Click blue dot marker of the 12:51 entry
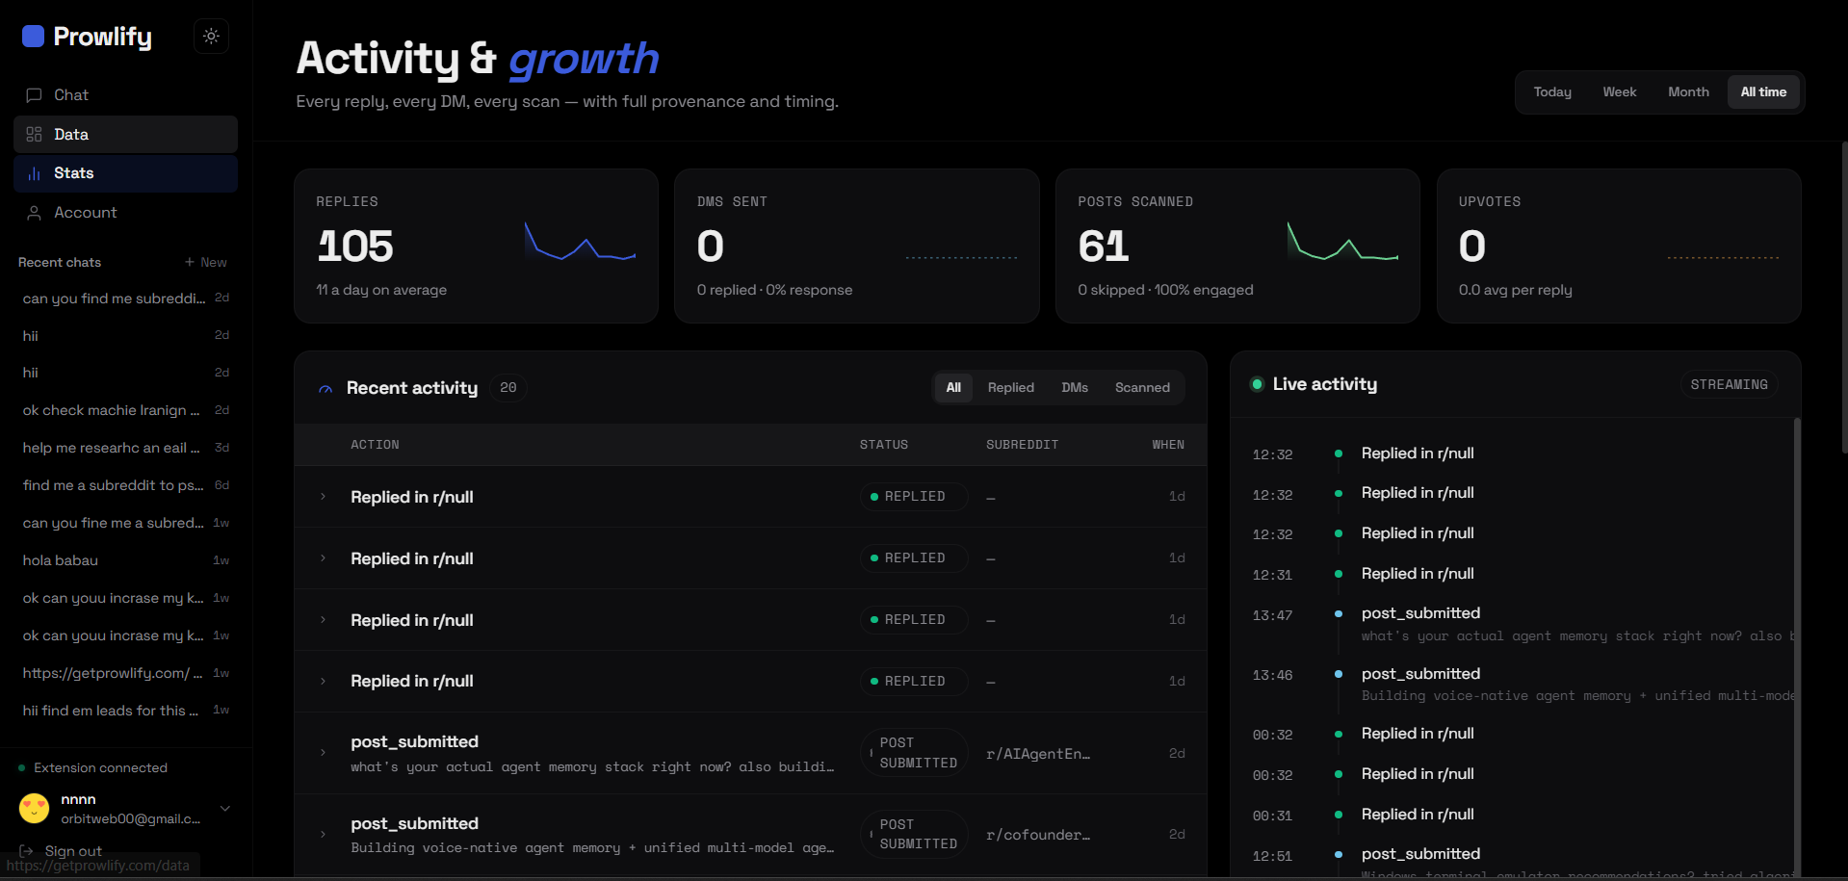This screenshot has width=1848, height=881. [1338, 855]
